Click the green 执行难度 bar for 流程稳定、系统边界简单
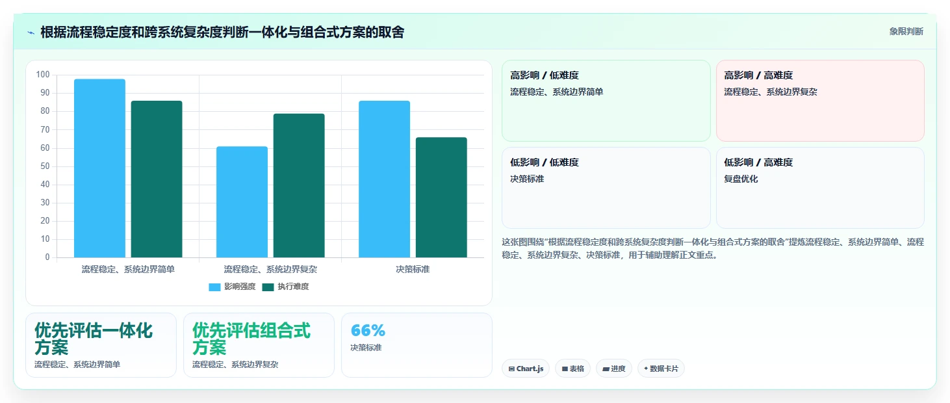Viewport: 950px width, 403px height. [157, 179]
